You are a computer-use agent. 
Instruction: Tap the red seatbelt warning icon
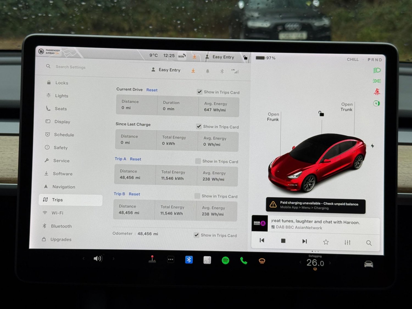pyautogui.click(x=377, y=92)
